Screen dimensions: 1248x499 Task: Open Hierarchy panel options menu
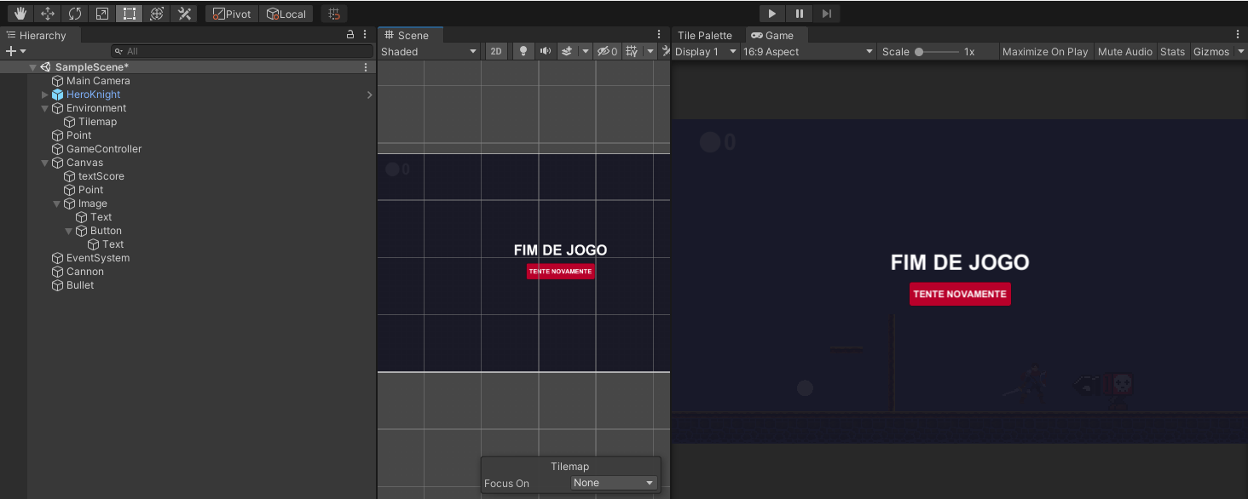pyautogui.click(x=366, y=35)
